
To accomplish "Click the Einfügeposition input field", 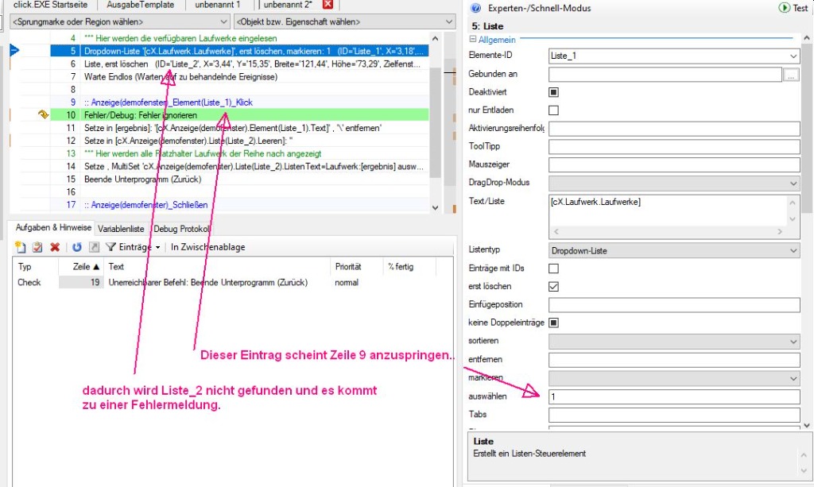I will pos(674,305).
